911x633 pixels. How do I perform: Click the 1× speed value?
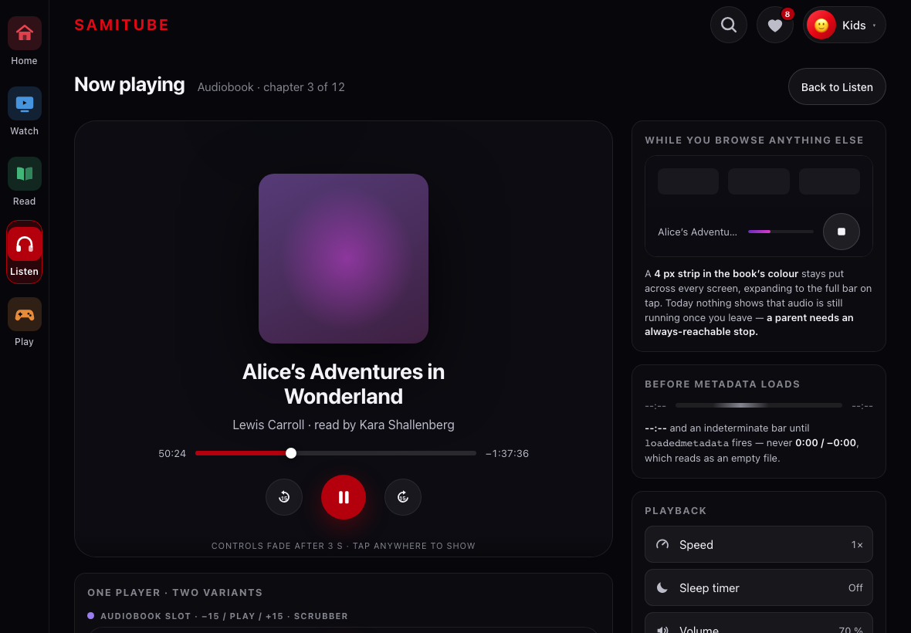click(x=857, y=545)
